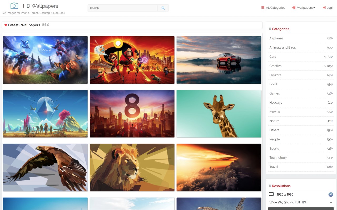Viewport: 337px width, 210px height.
Task: Expand the Wide 16:9 resolutions dropdown
Action: 301,202
